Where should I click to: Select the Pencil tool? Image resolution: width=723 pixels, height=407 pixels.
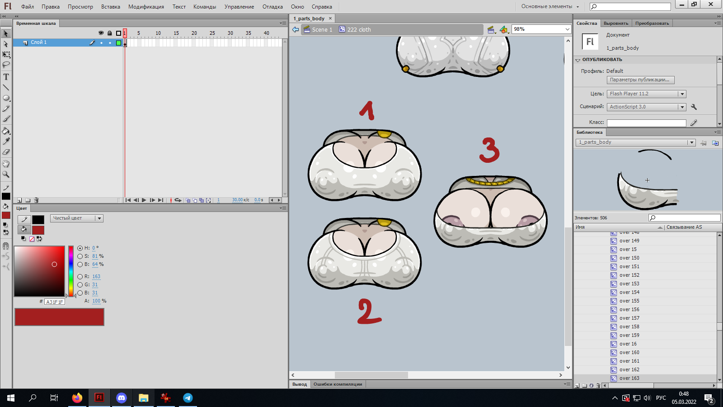(6, 109)
